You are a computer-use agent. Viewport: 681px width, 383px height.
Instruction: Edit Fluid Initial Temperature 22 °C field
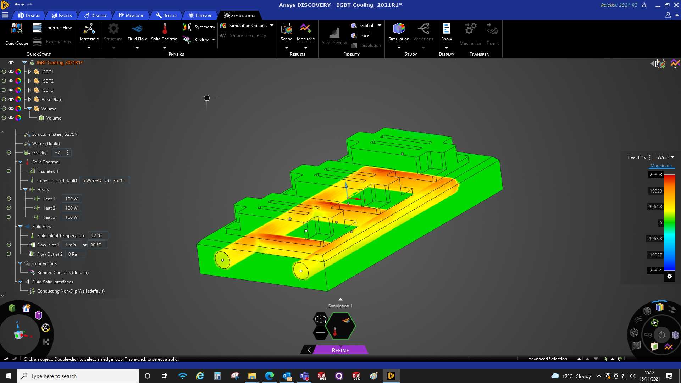pos(98,235)
